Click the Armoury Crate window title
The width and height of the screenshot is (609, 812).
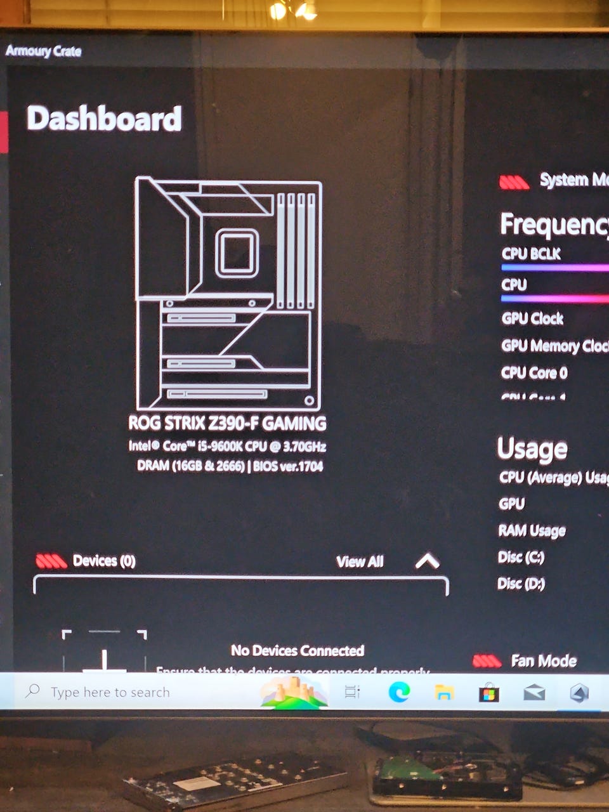click(43, 51)
